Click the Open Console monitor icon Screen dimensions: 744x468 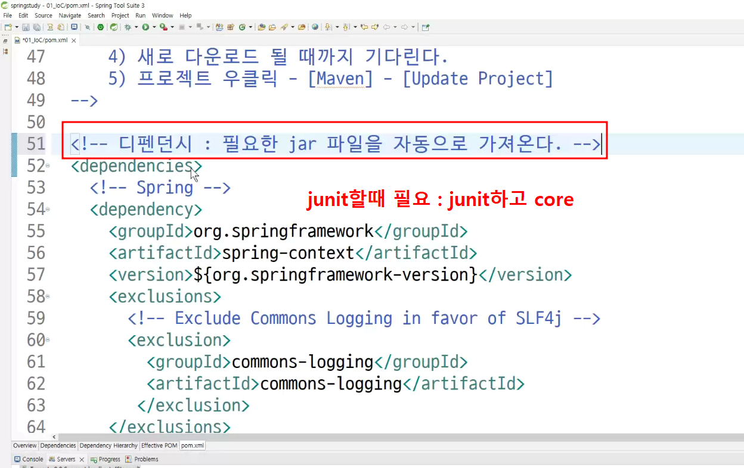click(x=74, y=27)
